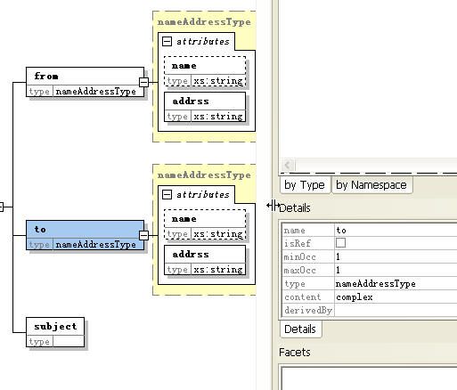Click nameAddressType type cell of 'to' element
Screen dimensions: 457x390
(98, 244)
